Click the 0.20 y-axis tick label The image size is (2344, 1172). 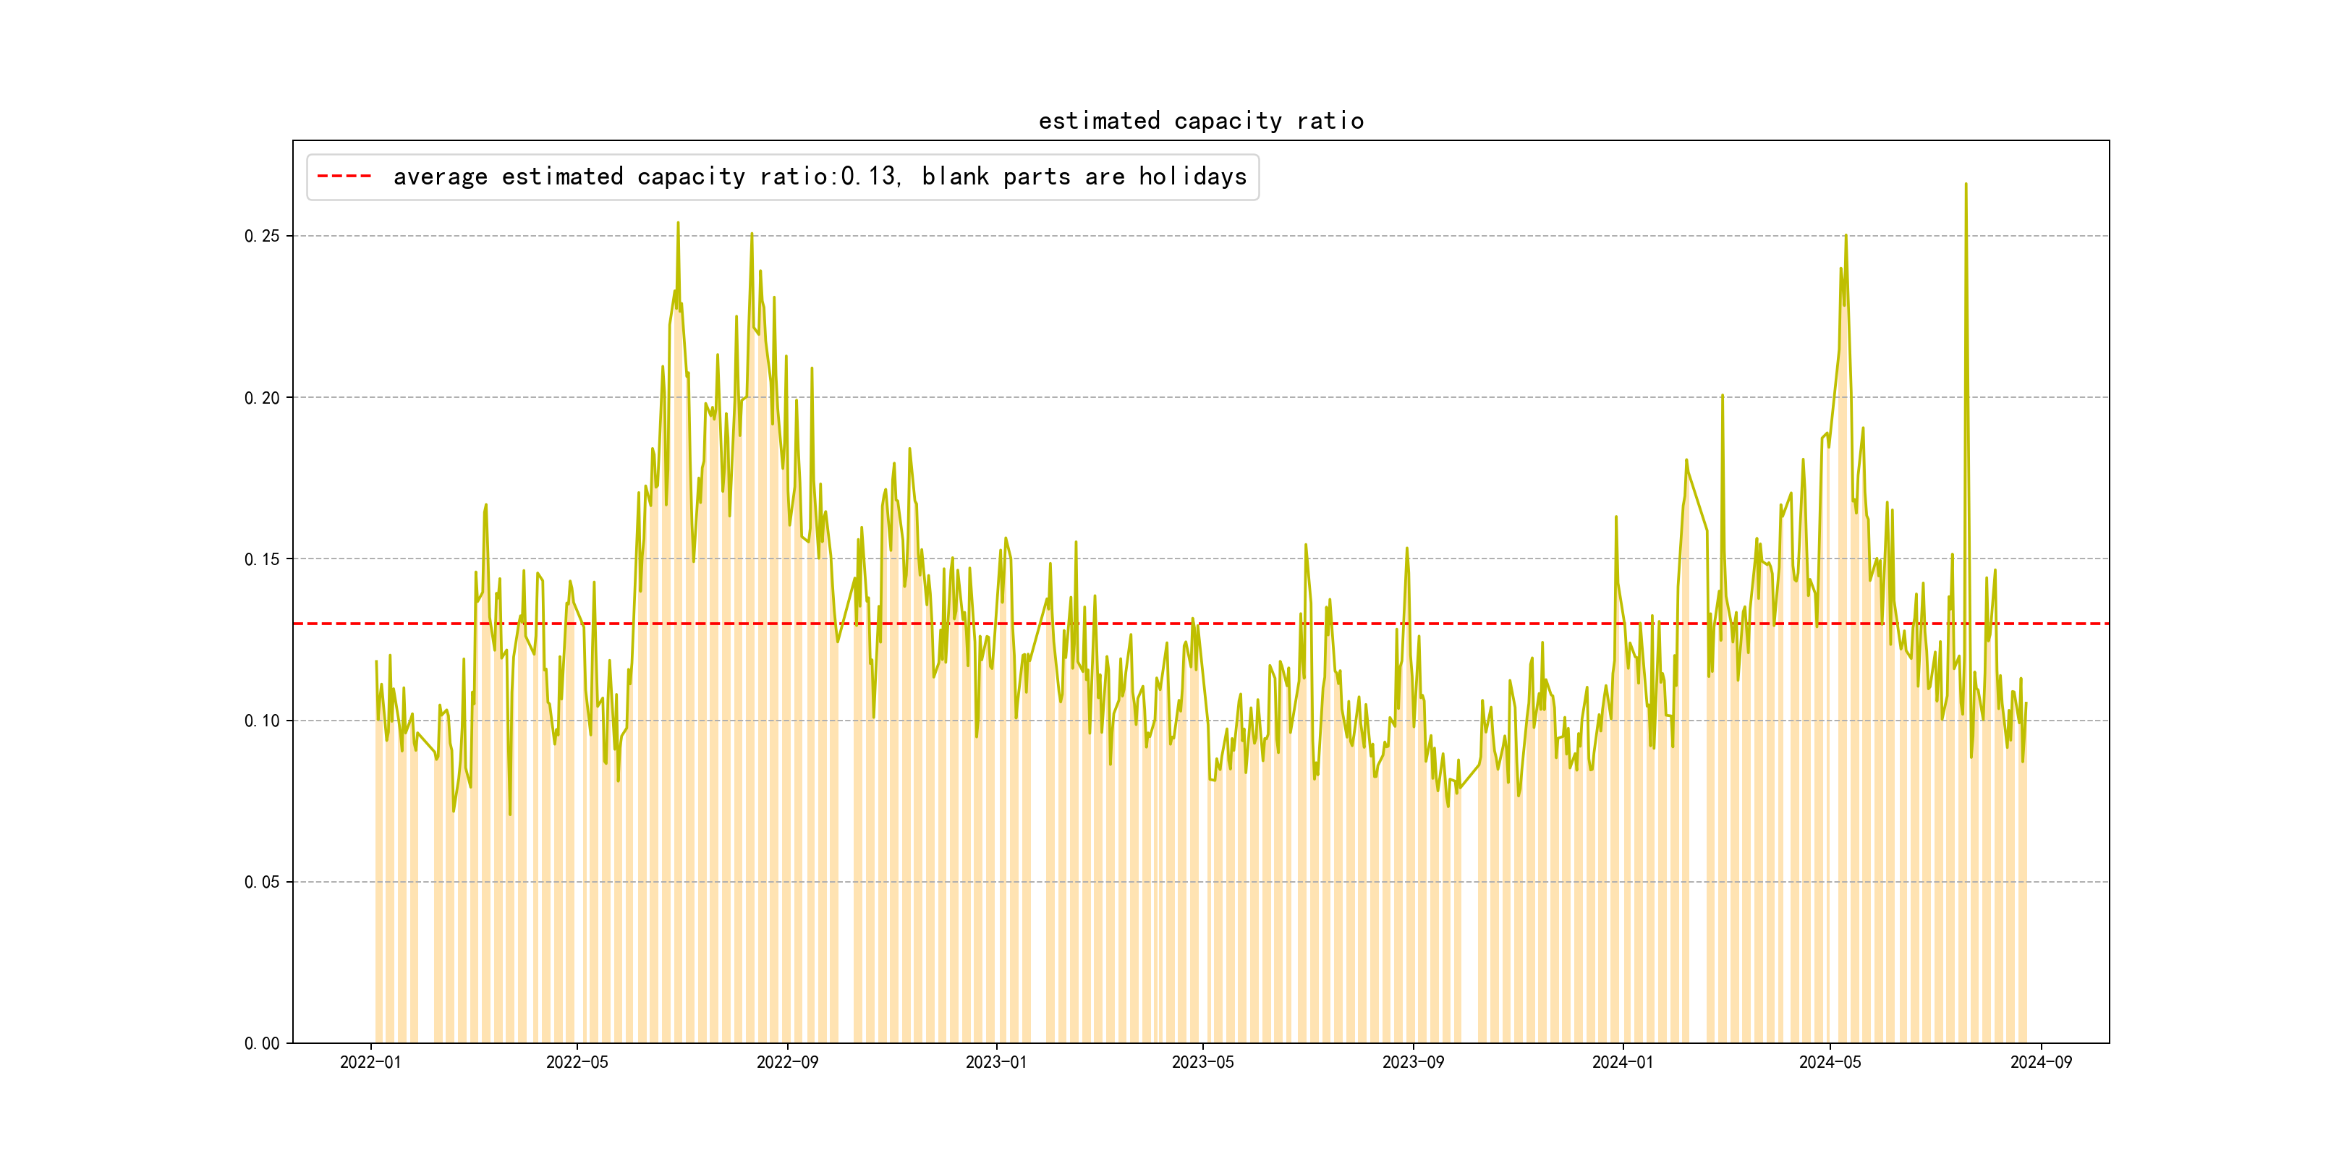click(262, 398)
